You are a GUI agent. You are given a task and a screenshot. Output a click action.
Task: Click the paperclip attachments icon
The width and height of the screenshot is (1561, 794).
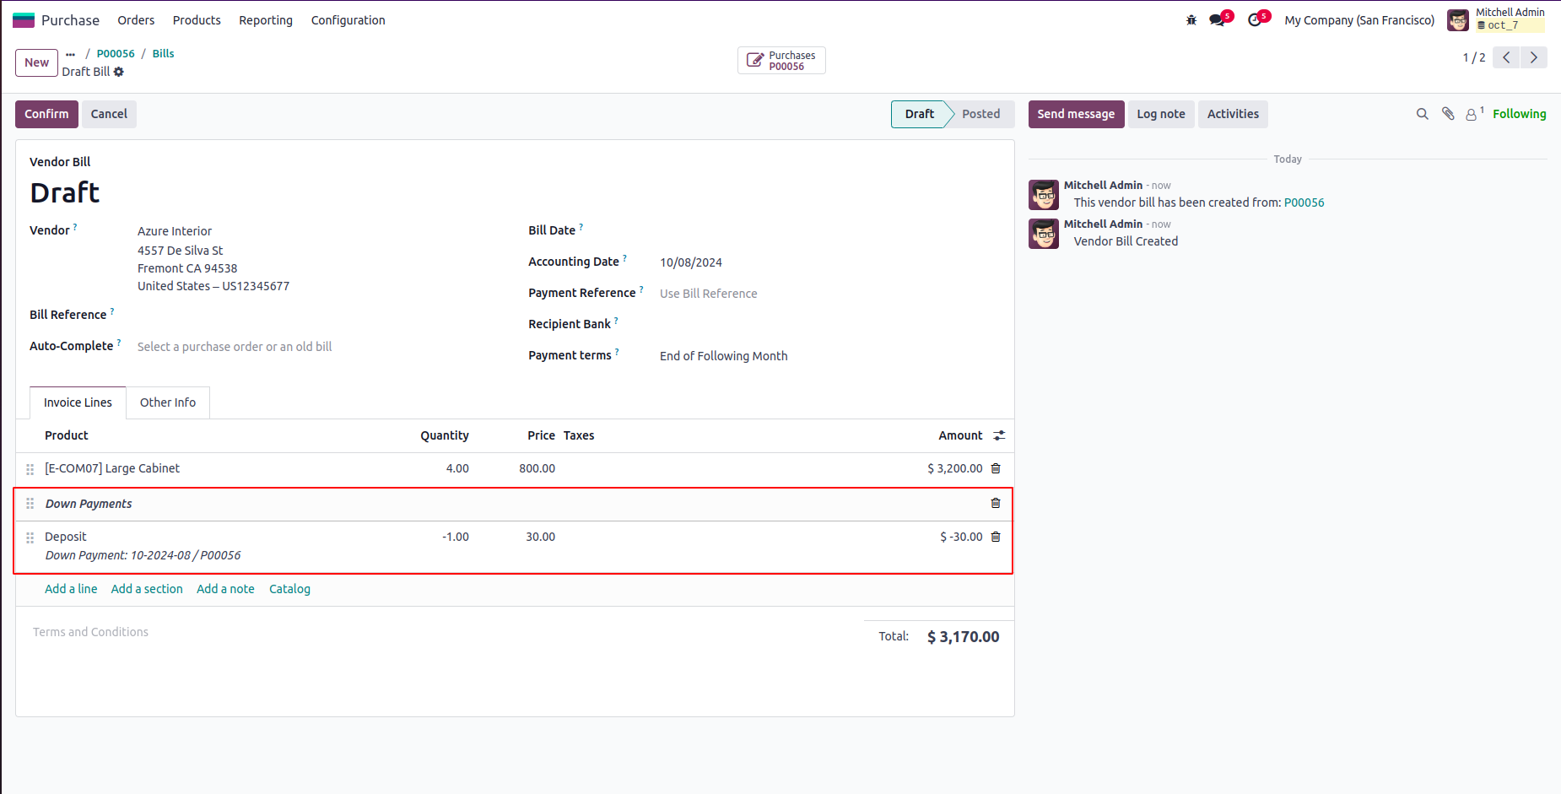point(1448,114)
